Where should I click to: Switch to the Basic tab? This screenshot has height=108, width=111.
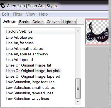24,22
